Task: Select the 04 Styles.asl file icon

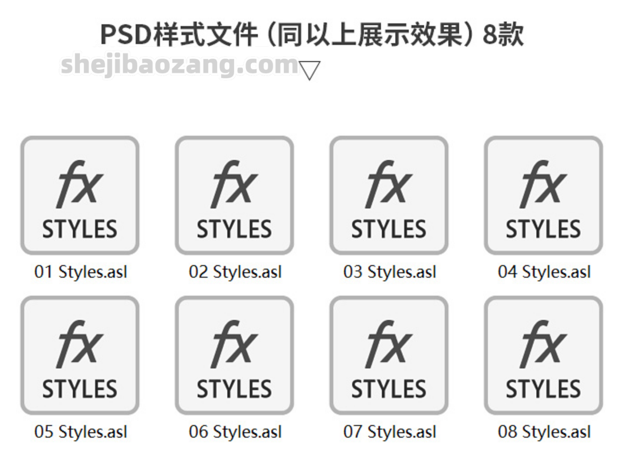Action: (x=544, y=195)
